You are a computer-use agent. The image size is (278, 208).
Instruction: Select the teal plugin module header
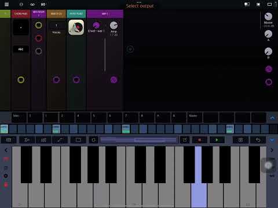(76, 14)
